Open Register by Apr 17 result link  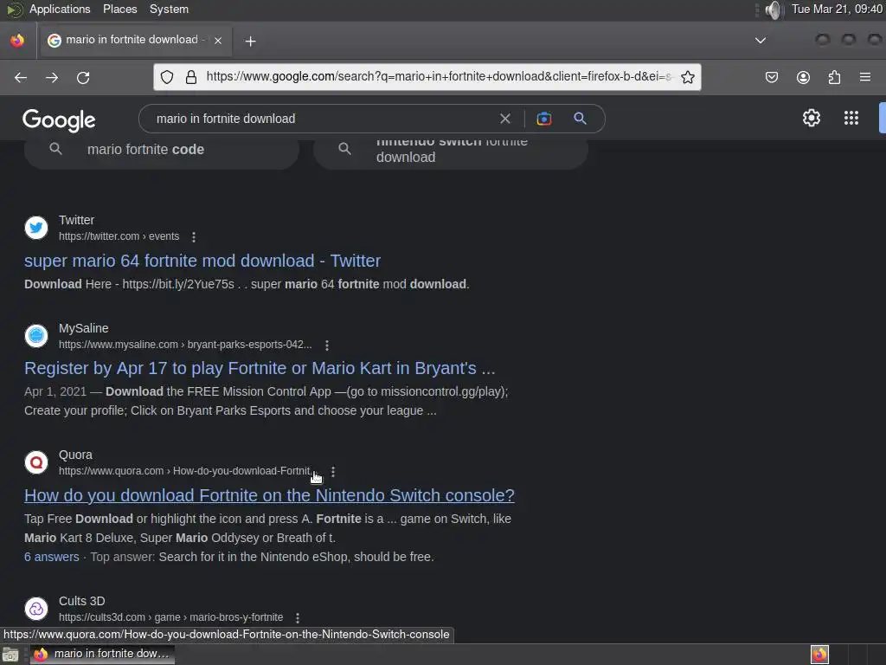coord(260,368)
